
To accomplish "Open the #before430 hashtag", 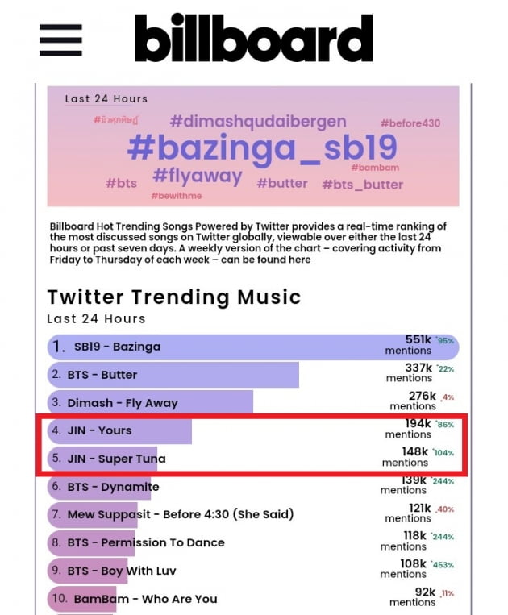I will 410,123.
